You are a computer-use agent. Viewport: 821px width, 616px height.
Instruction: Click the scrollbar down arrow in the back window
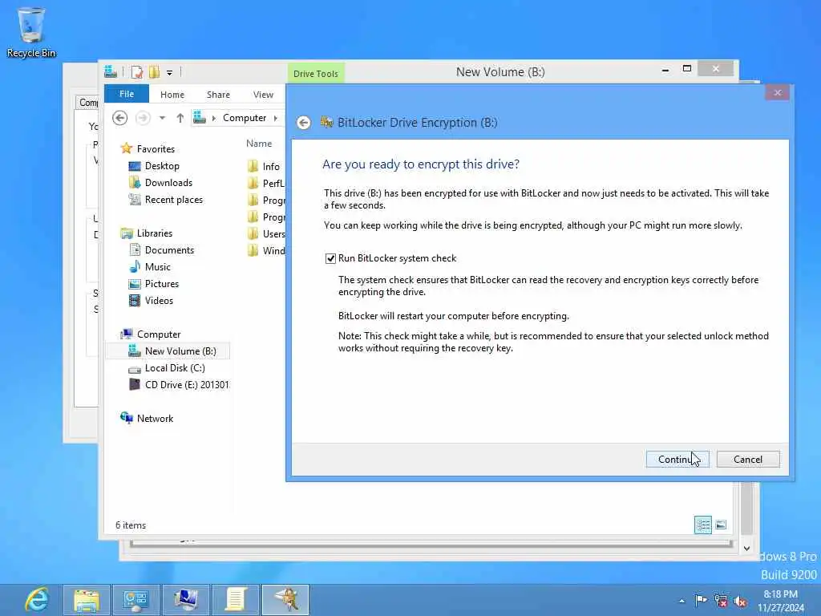tap(746, 548)
